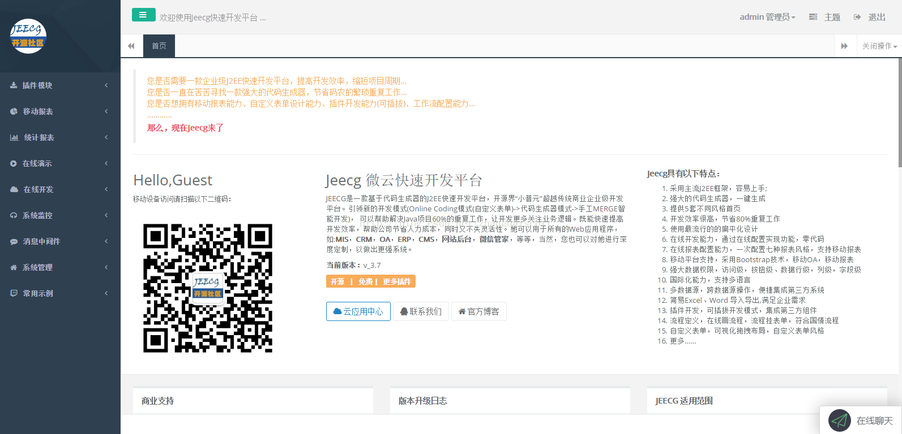Click the page vertical scrollbar
Screen dimensions: 902x434
tap(900, 113)
